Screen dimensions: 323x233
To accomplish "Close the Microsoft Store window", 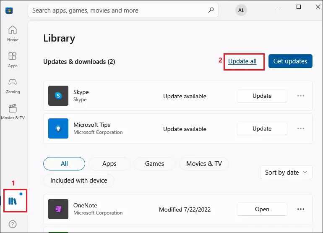I will point(318,7).
